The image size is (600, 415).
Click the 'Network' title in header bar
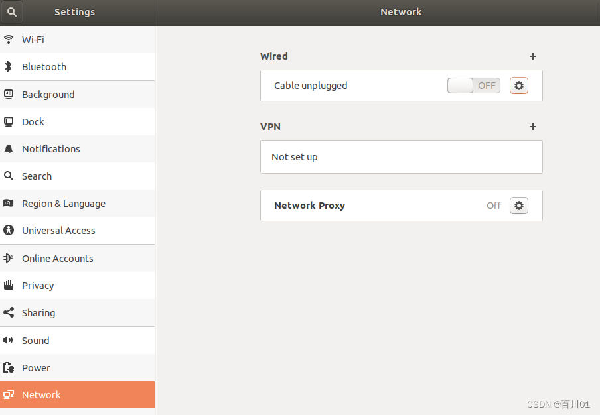(401, 12)
